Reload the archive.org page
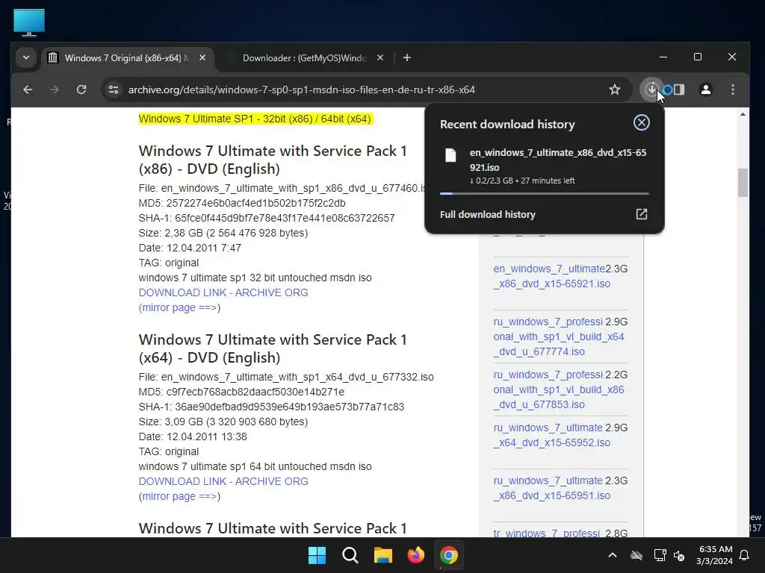This screenshot has height=573, width=765. pyautogui.click(x=81, y=90)
